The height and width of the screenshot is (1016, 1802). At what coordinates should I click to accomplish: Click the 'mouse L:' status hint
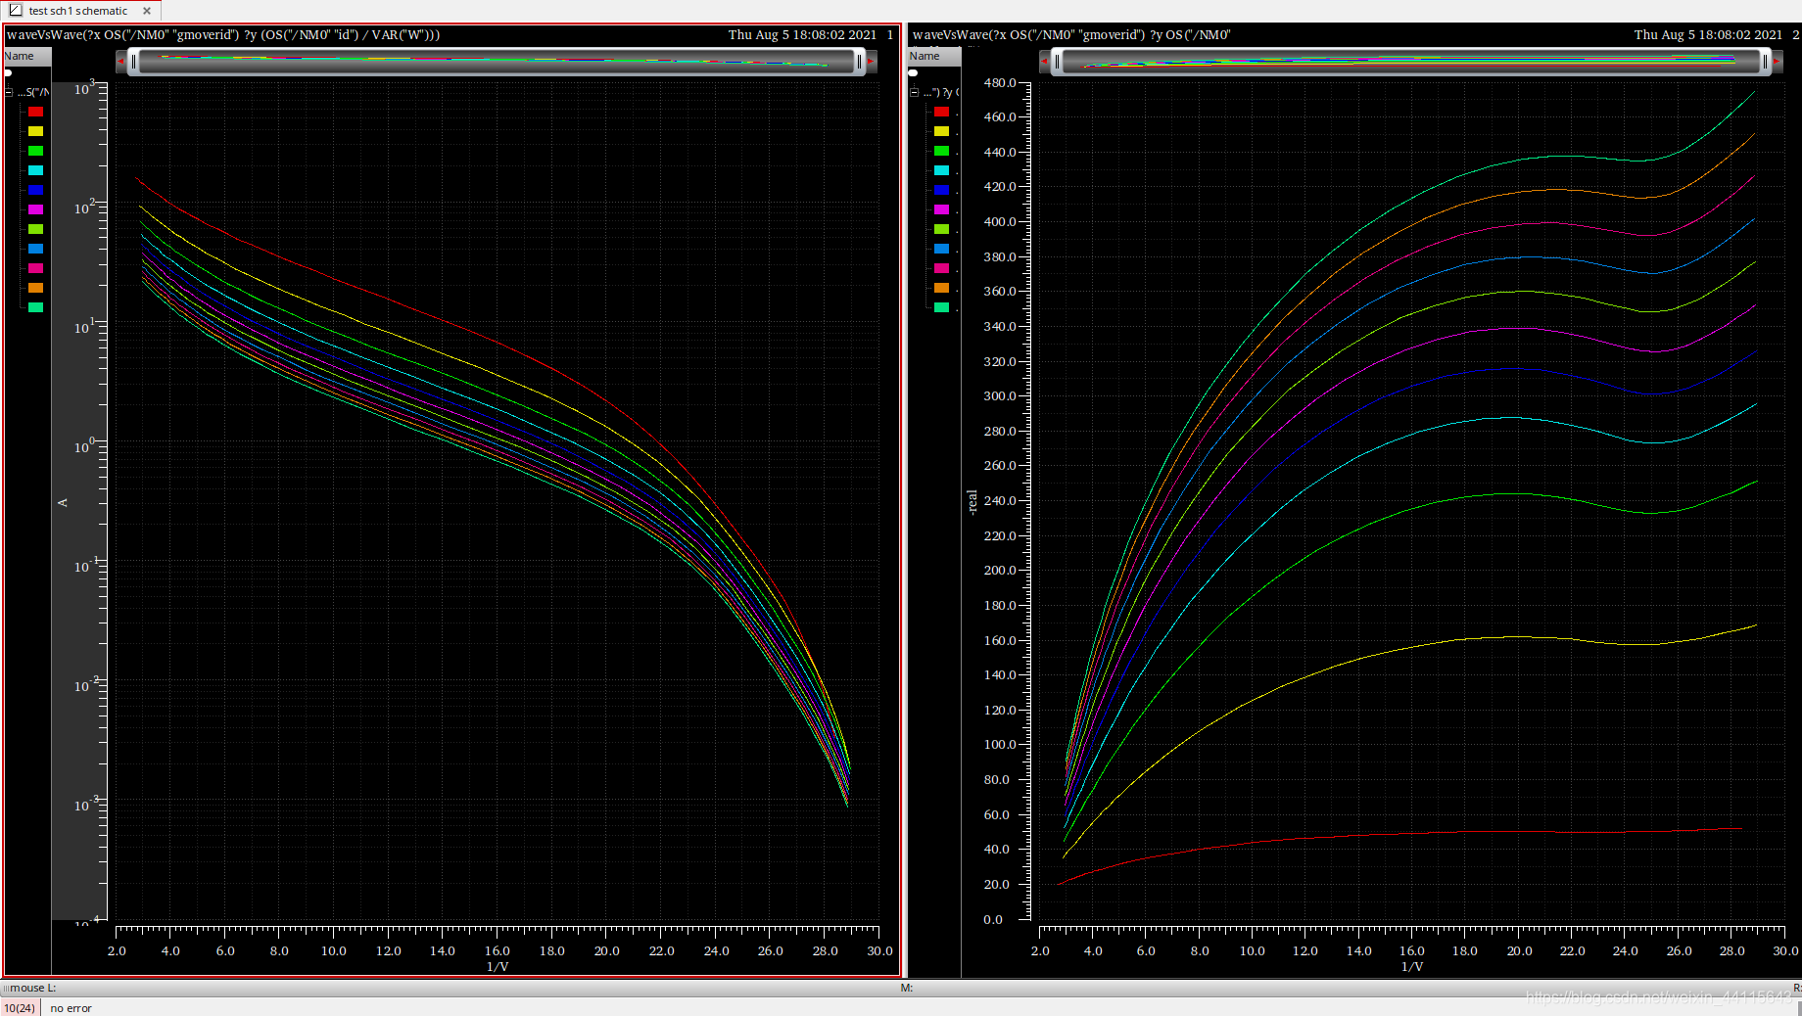point(33,988)
